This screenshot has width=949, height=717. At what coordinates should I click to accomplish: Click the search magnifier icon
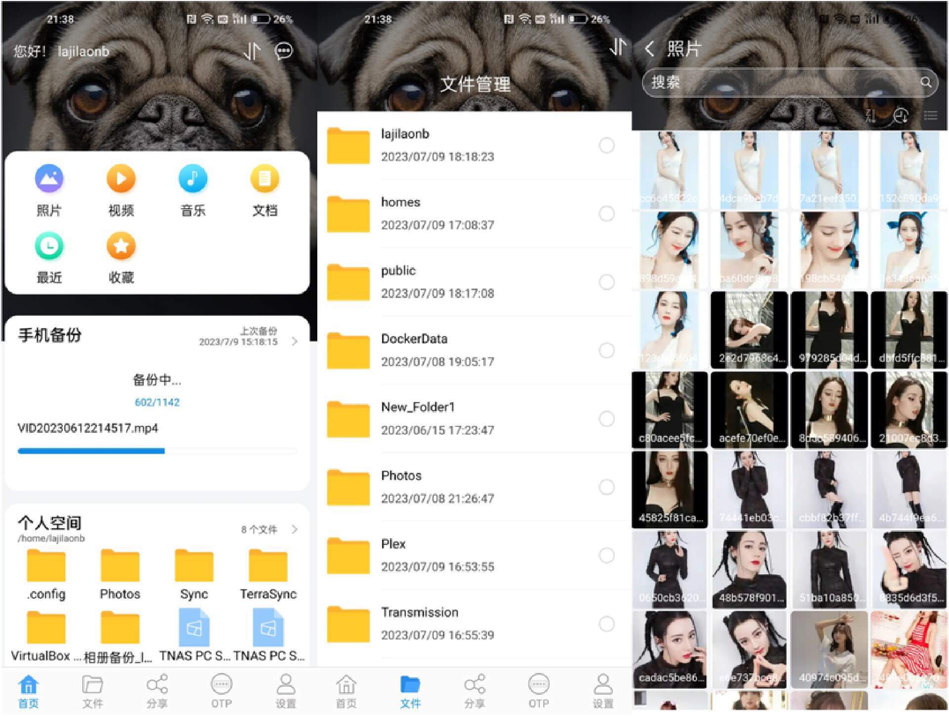925,82
